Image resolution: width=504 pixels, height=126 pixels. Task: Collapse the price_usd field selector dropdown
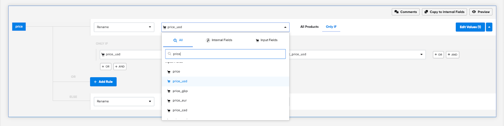click(285, 27)
